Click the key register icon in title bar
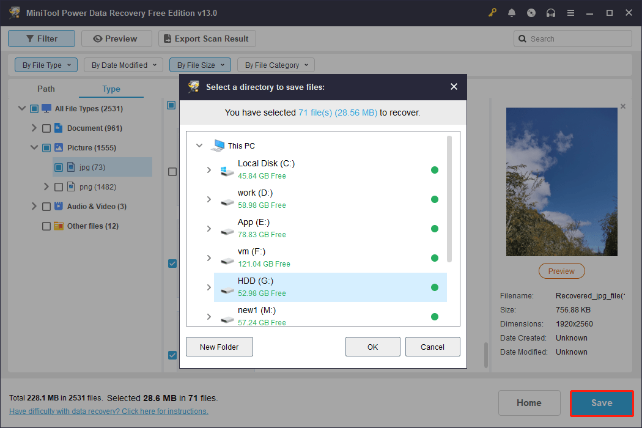 click(492, 13)
